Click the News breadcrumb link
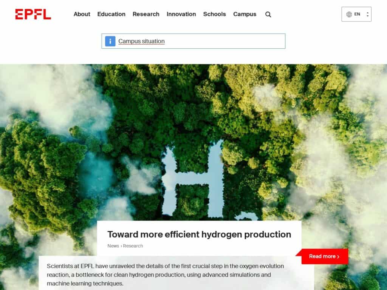The height and width of the screenshot is (290, 387). tap(113, 246)
